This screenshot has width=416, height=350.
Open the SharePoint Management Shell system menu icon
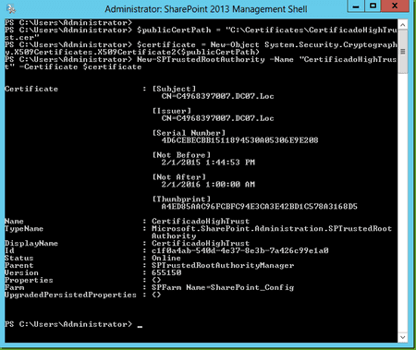[x=11, y=8]
